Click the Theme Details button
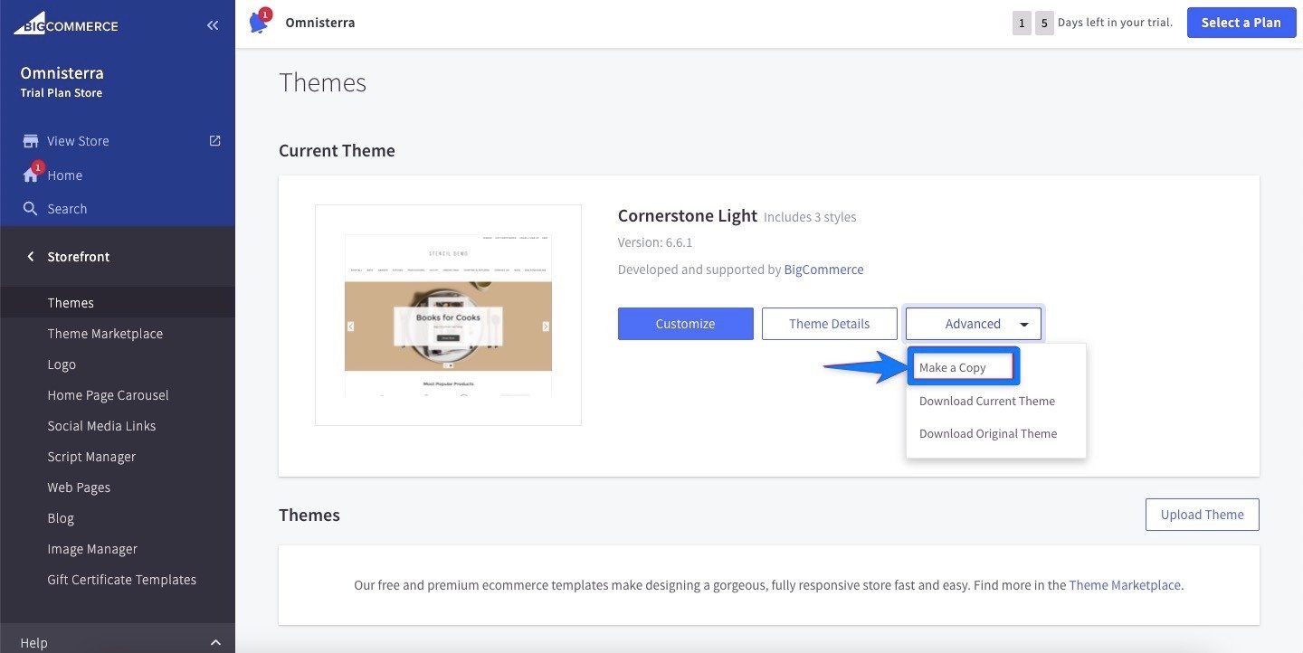1303x653 pixels. pos(829,324)
